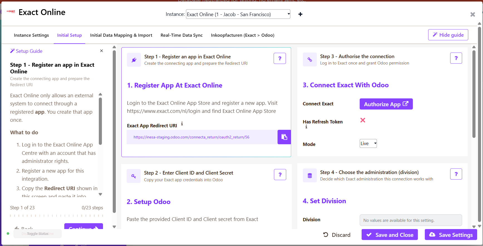This screenshot has width=483, height=246.
Task: Close the Setup Guide panel
Action: coord(102,51)
